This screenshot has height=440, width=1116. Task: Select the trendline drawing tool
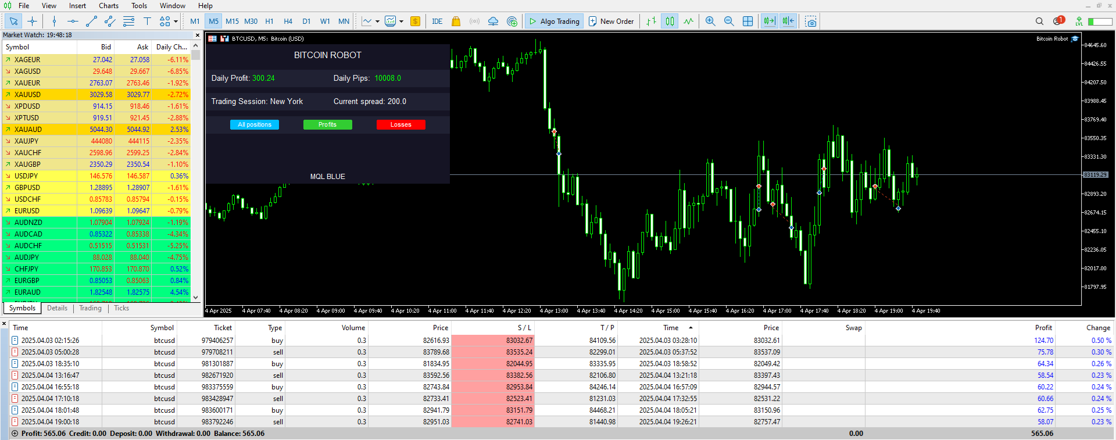coord(91,22)
